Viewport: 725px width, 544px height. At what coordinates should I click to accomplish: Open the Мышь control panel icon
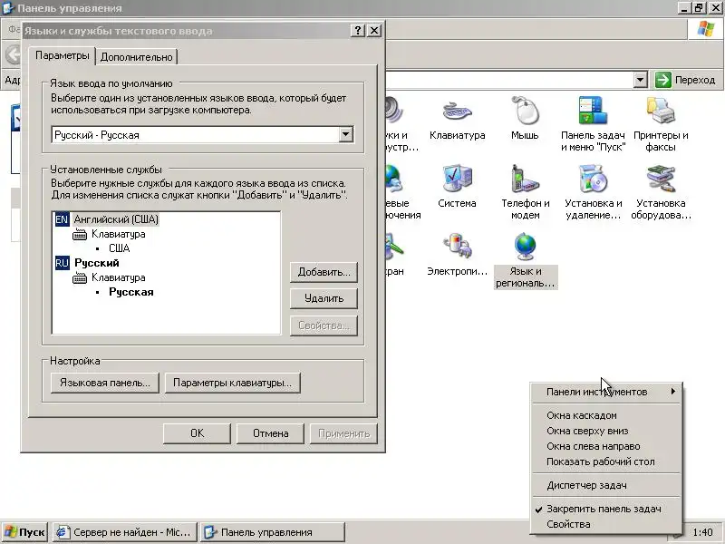pyautogui.click(x=525, y=119)
